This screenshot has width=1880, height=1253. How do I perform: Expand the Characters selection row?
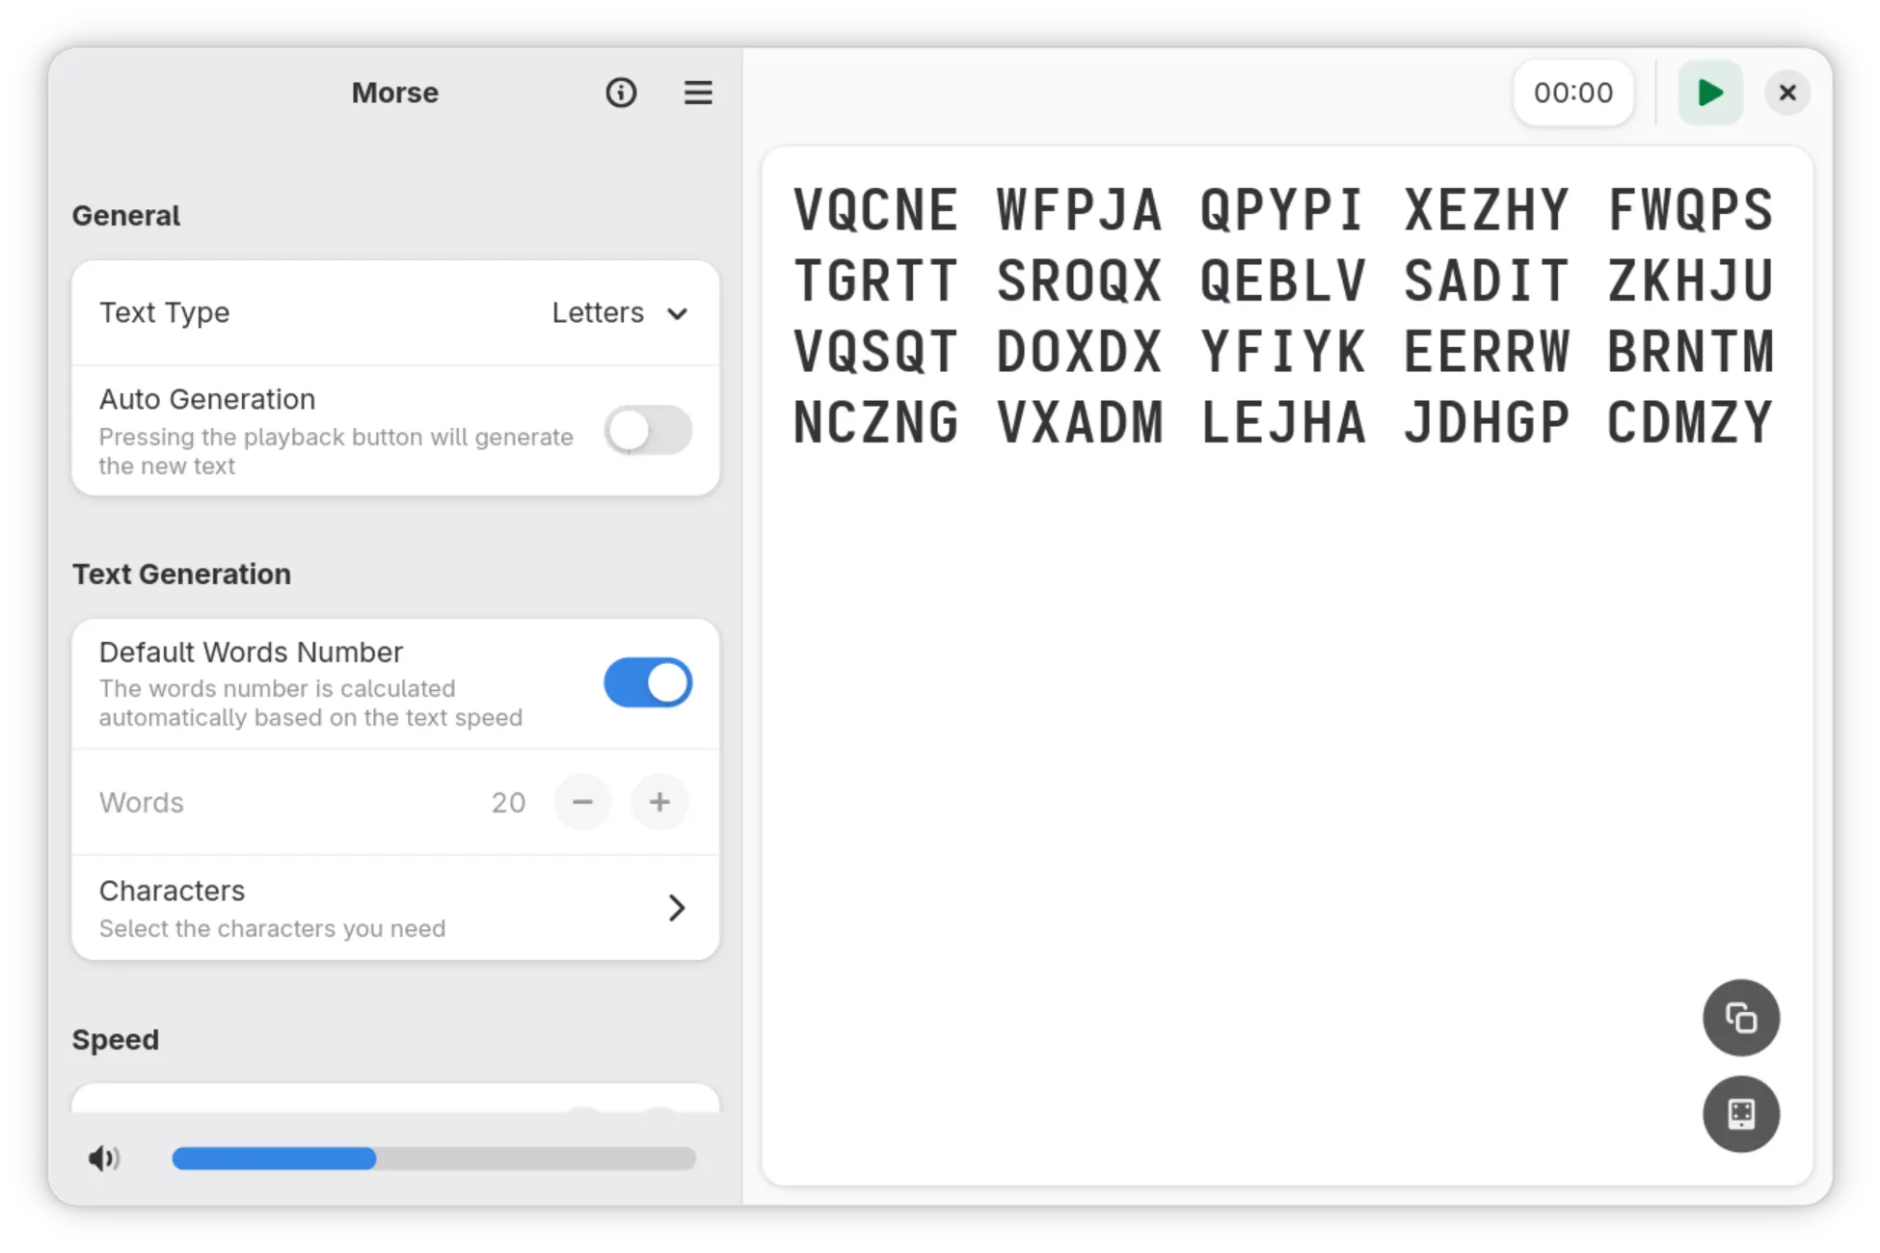click(386, 908)
